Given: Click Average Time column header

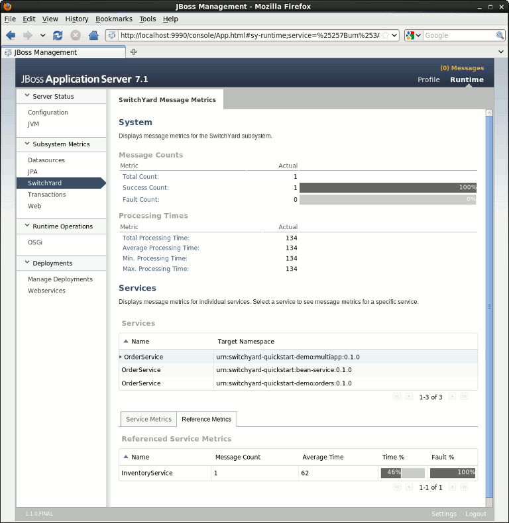Looking at the screenshot, I should (323, 457).
